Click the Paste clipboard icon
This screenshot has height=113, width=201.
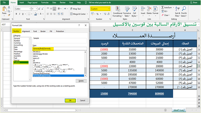(x=4, y=9)
